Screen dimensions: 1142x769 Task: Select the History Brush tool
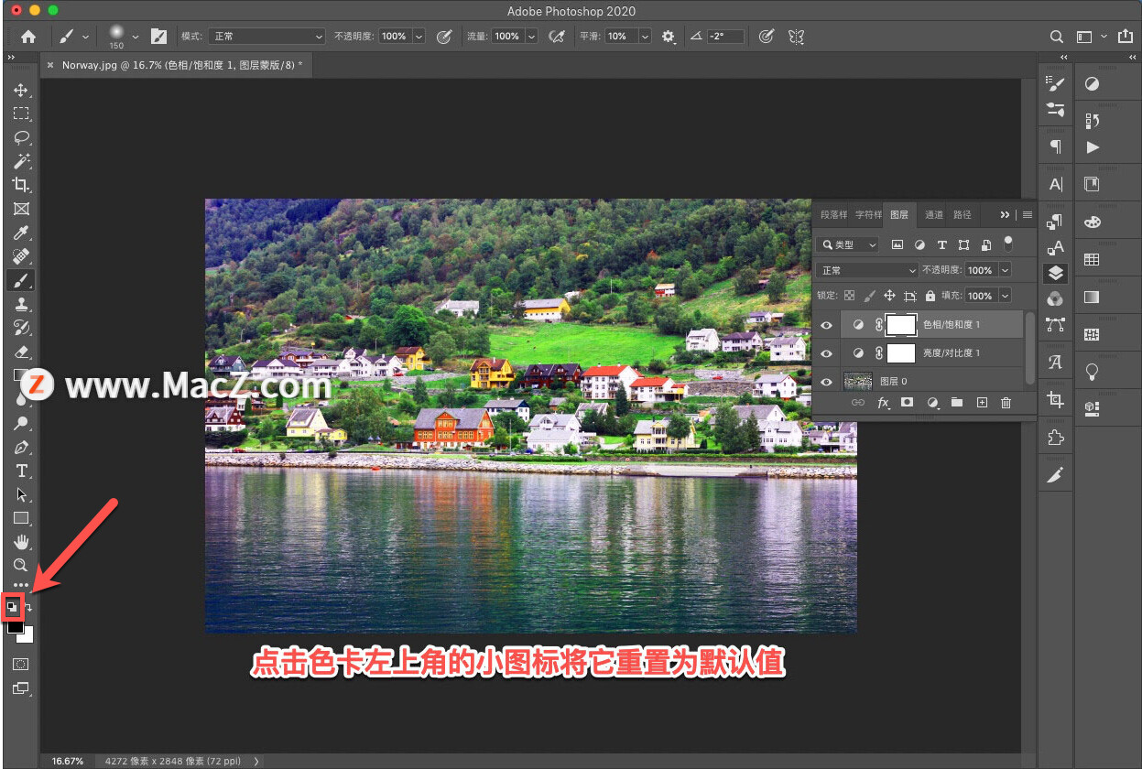pos(20,328)
